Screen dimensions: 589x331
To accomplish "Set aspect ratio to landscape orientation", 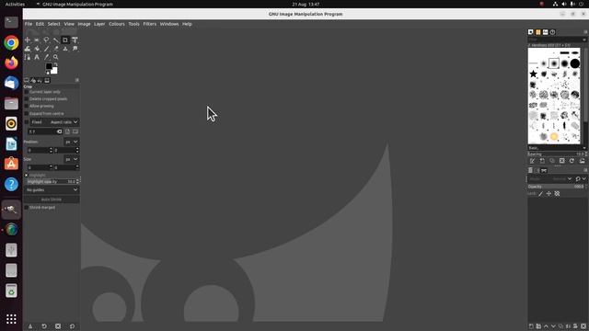I will (75, 131).
